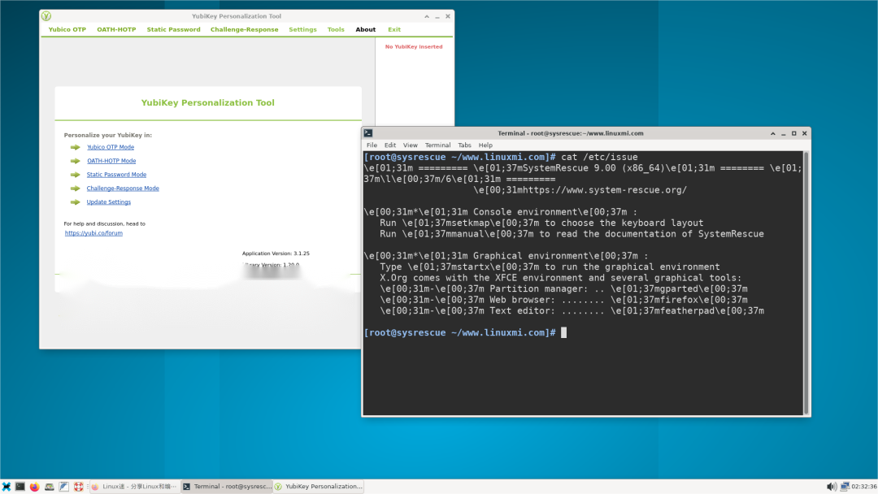Switch to YubiKey Personalization taskbar button
The width and height of the screenshot is (878, 494).
pyautogui.click(x=318, y=487)
